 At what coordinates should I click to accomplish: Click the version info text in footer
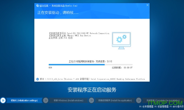click(x=92, y=79)
